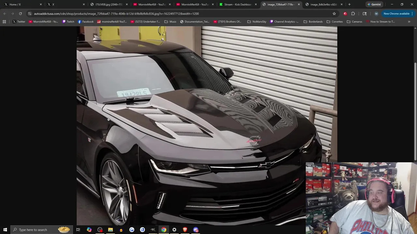Open the (5272) Undertaker bookmark

pyautogui.click(x=145, y=22)
